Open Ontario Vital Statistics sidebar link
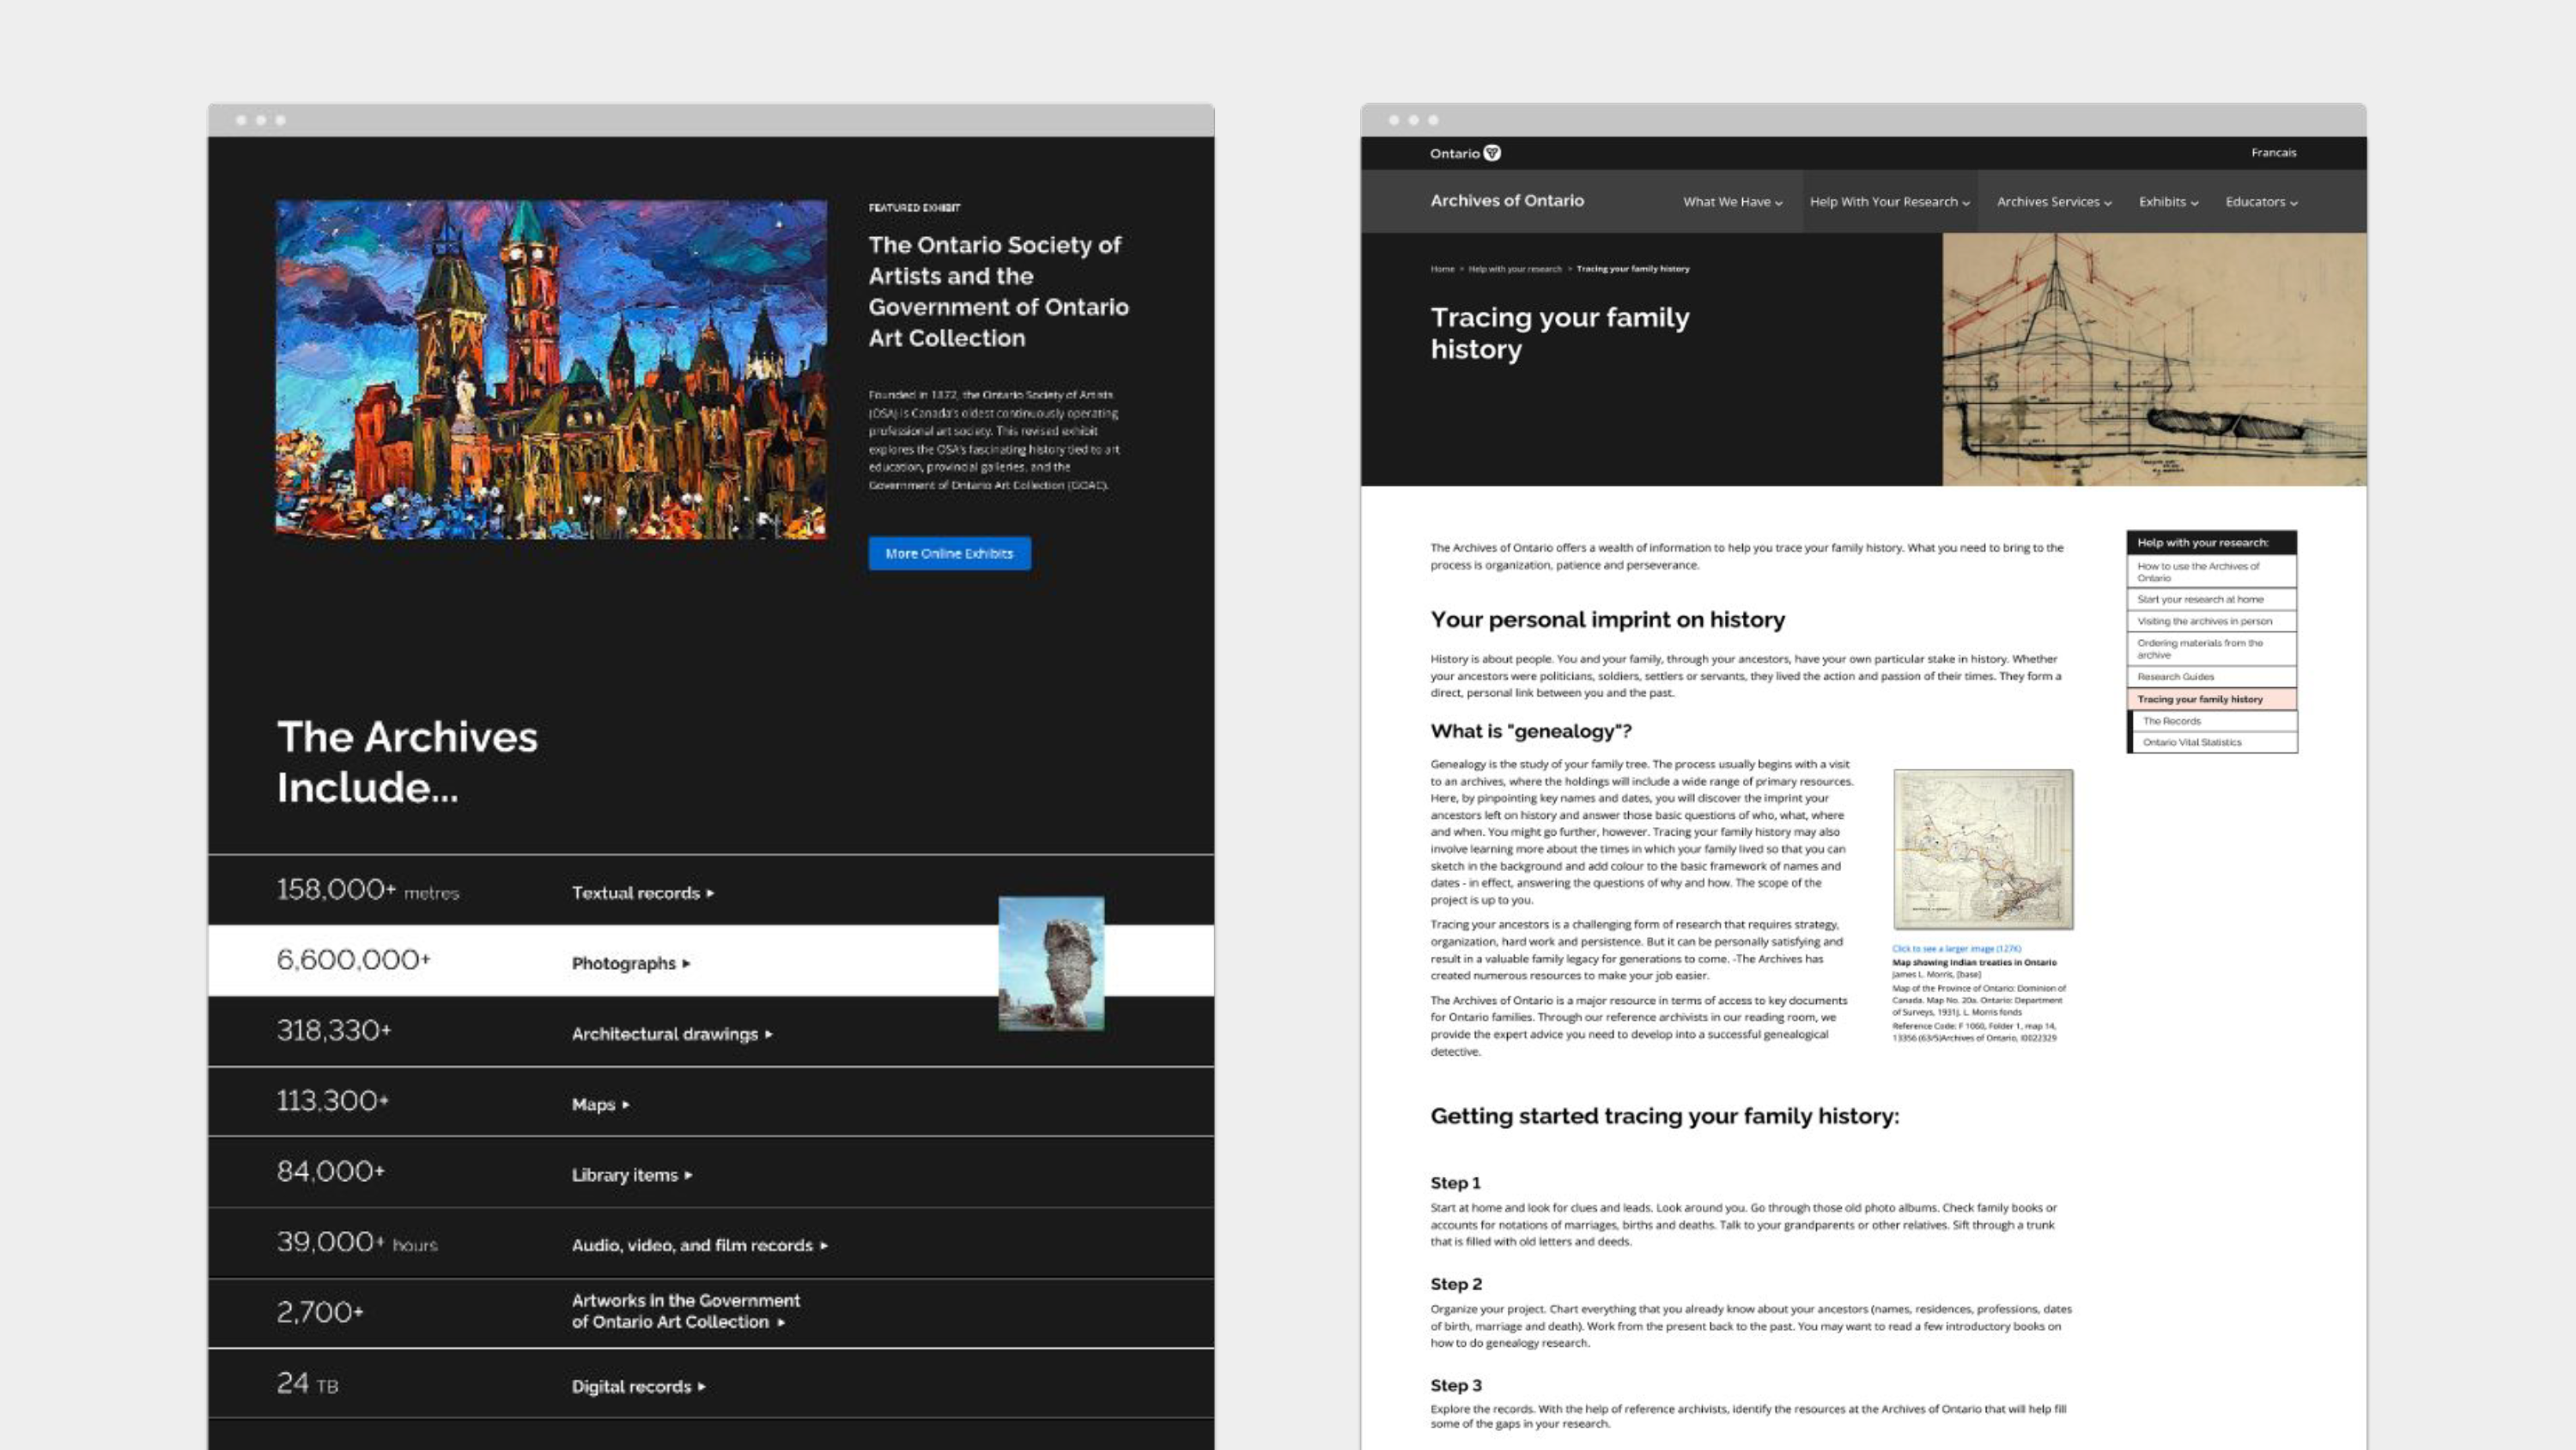 (2214, 742)
